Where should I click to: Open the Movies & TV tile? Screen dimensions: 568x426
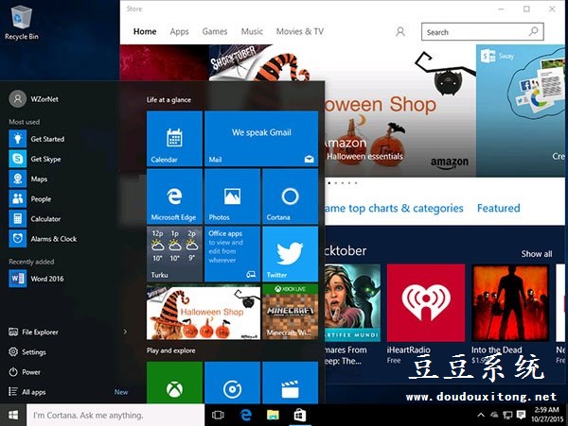(x=291, y=383)
